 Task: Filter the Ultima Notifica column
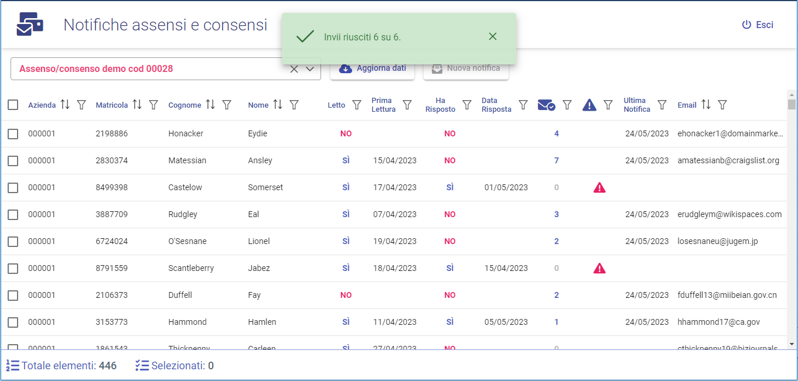click(x=662, y=105)
